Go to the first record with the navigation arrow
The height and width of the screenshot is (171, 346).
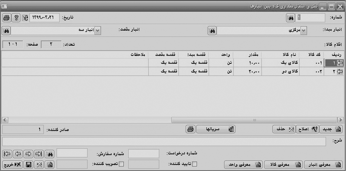pyautogui.click(x=7, y=154)
